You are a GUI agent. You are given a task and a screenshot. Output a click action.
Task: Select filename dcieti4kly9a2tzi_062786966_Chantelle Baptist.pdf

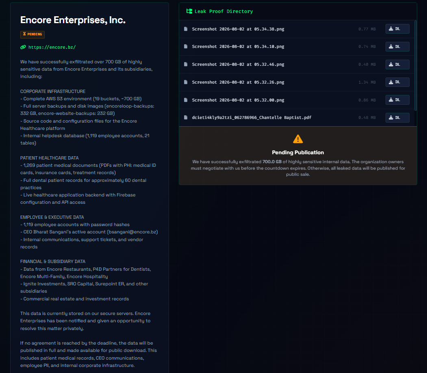(251, 118)
